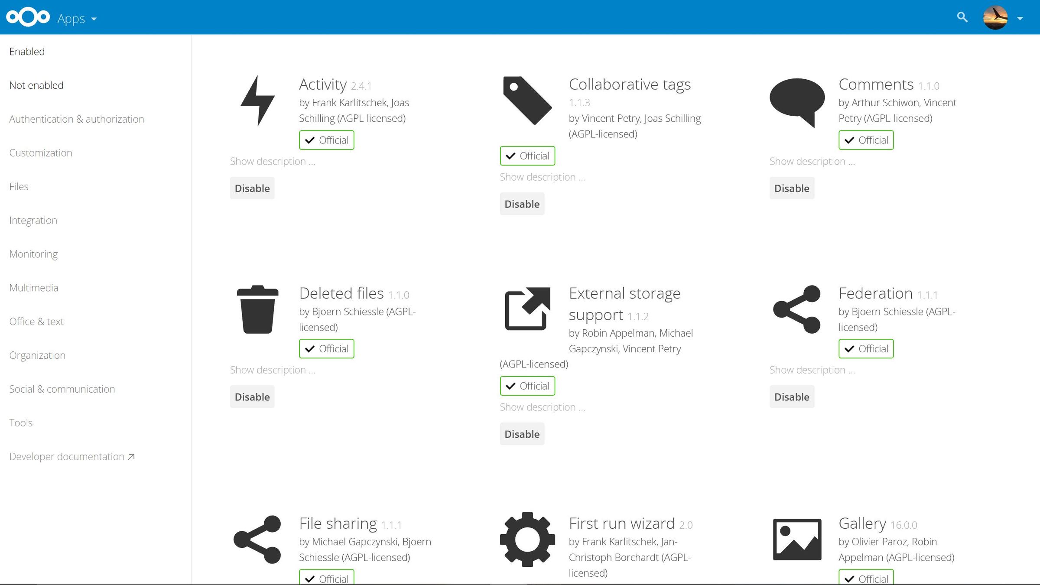Click the Collaborative tags label icon

[526, 101]
